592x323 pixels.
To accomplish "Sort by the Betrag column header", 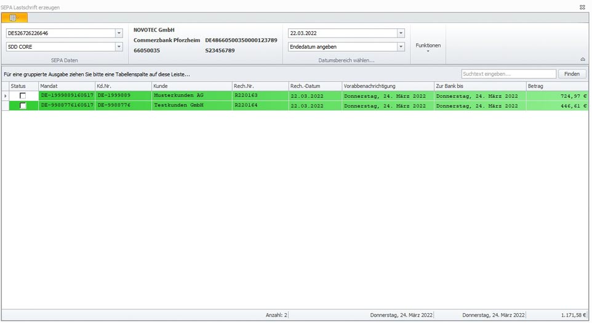I will [x=556, y=86].
